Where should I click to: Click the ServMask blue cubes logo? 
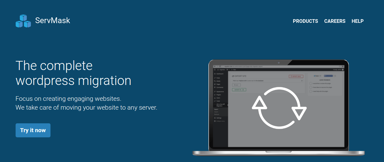click(23, 21)
